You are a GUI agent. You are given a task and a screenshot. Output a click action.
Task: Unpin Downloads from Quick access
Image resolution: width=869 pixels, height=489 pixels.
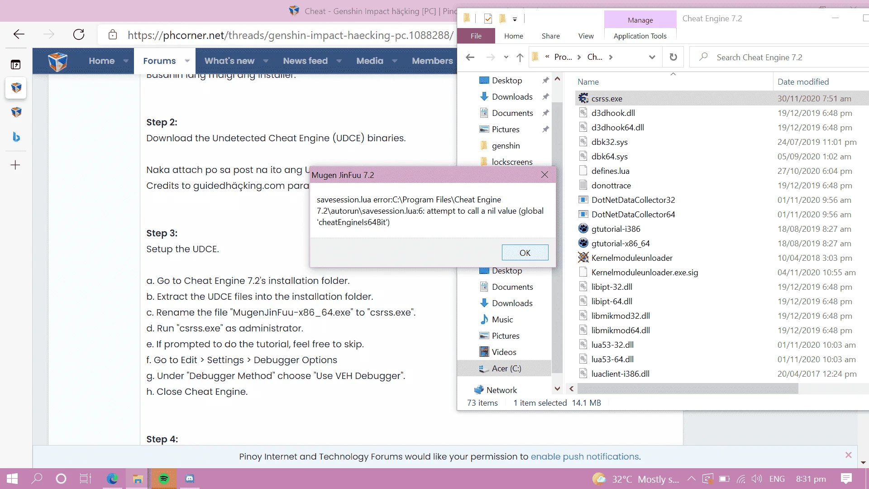click(x=545, y=96)
